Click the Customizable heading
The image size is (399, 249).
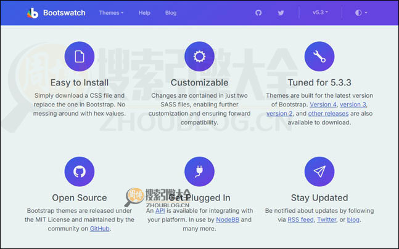tap(199, 82)
